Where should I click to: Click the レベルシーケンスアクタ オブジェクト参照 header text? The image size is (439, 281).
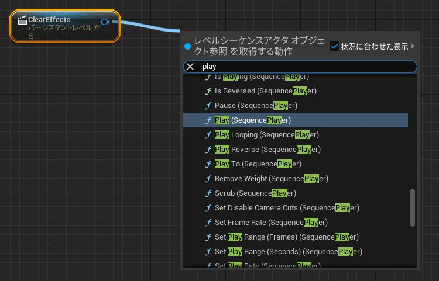pos(259,46)
